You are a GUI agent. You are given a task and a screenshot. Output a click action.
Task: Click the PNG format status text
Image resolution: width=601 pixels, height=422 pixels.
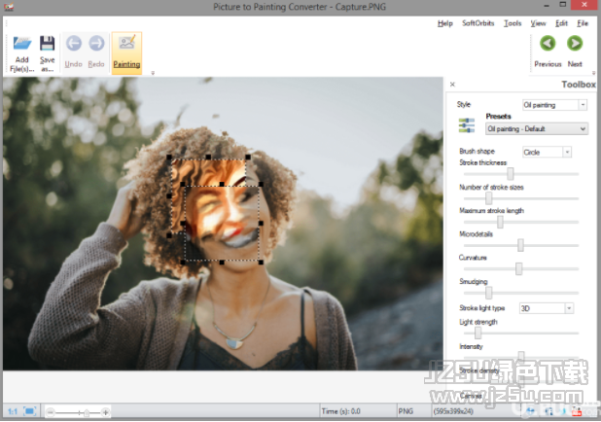point(406,411)
